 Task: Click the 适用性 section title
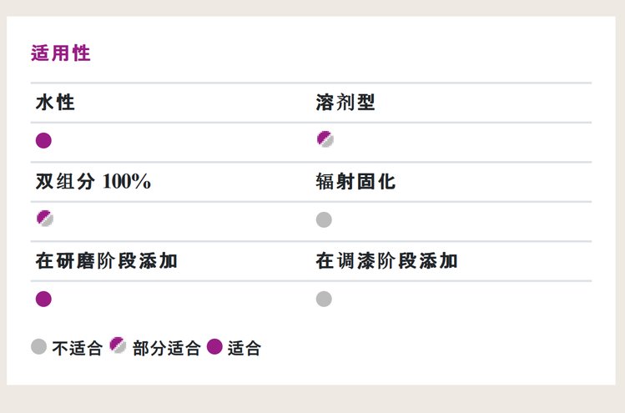(60, 54)
